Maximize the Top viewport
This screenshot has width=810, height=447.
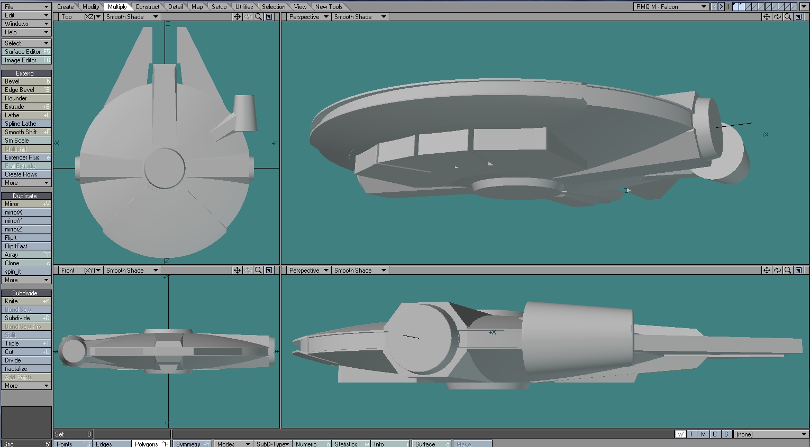pyautogui.click(x=269, y=17)
